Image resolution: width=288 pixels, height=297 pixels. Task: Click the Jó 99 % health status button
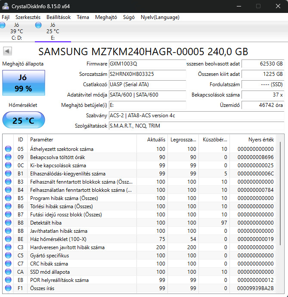(x=24, y=83)
